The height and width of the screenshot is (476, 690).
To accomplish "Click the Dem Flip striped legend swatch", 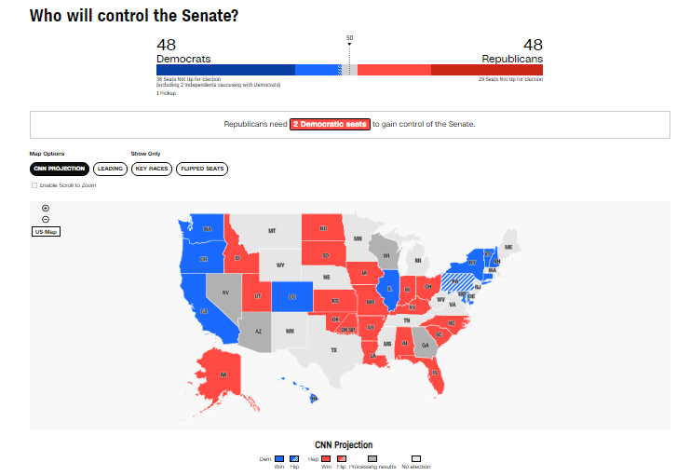I will (293, 458).
